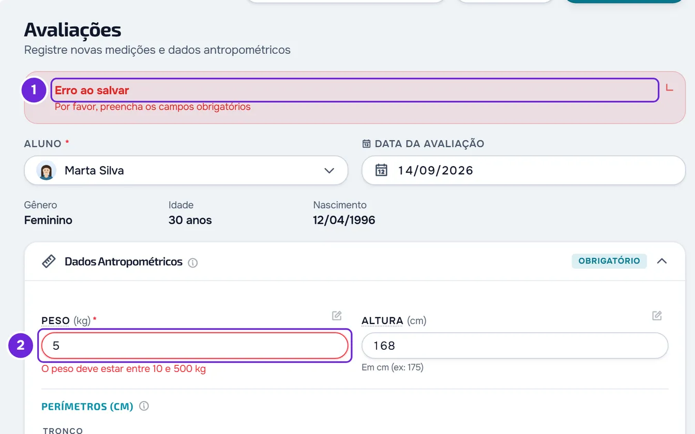
Task: Click the calendar icon inside the date field
Action: pos(381,170)
